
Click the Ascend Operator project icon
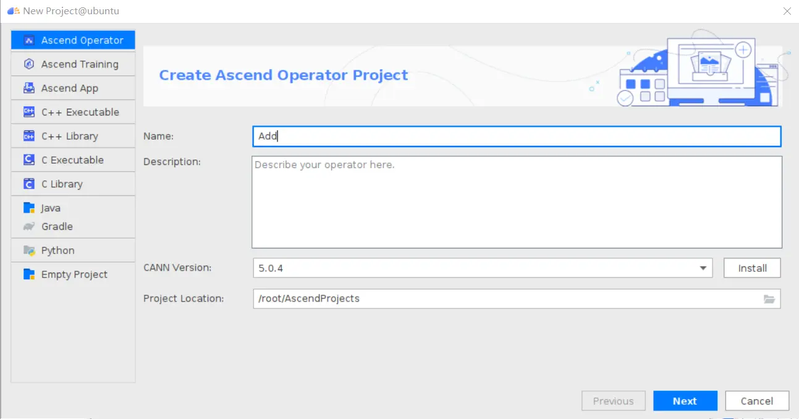[28, 40]
